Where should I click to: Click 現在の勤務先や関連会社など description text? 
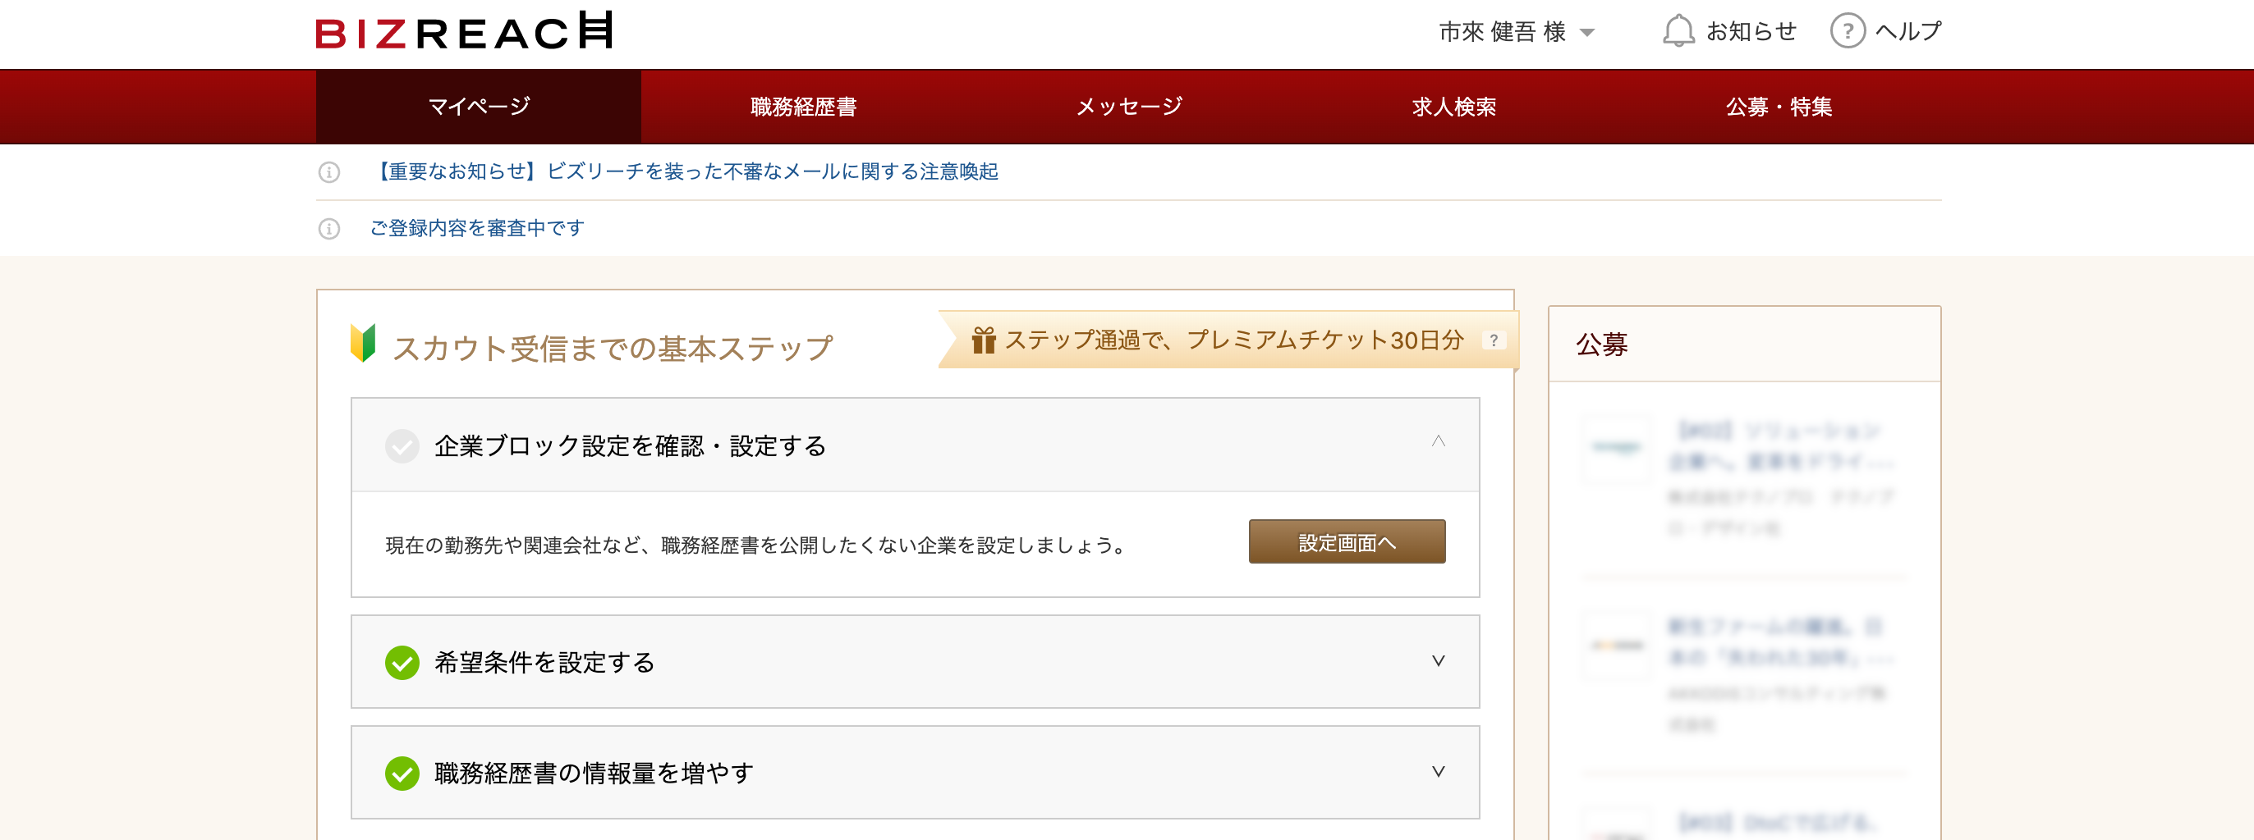coord(756,545)
